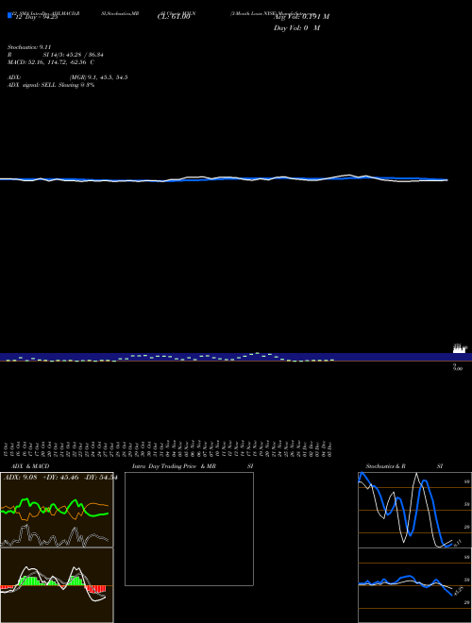This screenshot has height=623, width=472.
Task: Click the '12 Day = 94.25' label
Action: point(37,17)
